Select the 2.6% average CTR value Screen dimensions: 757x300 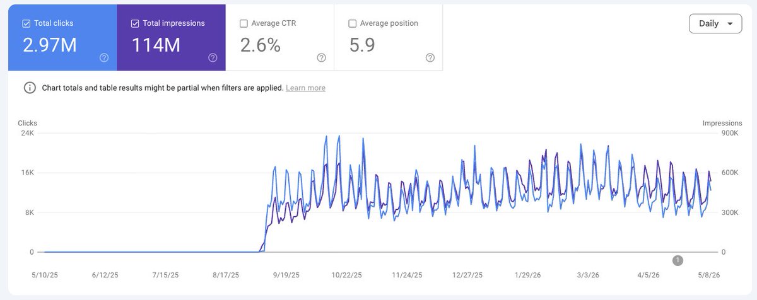[x=261, y=45]
